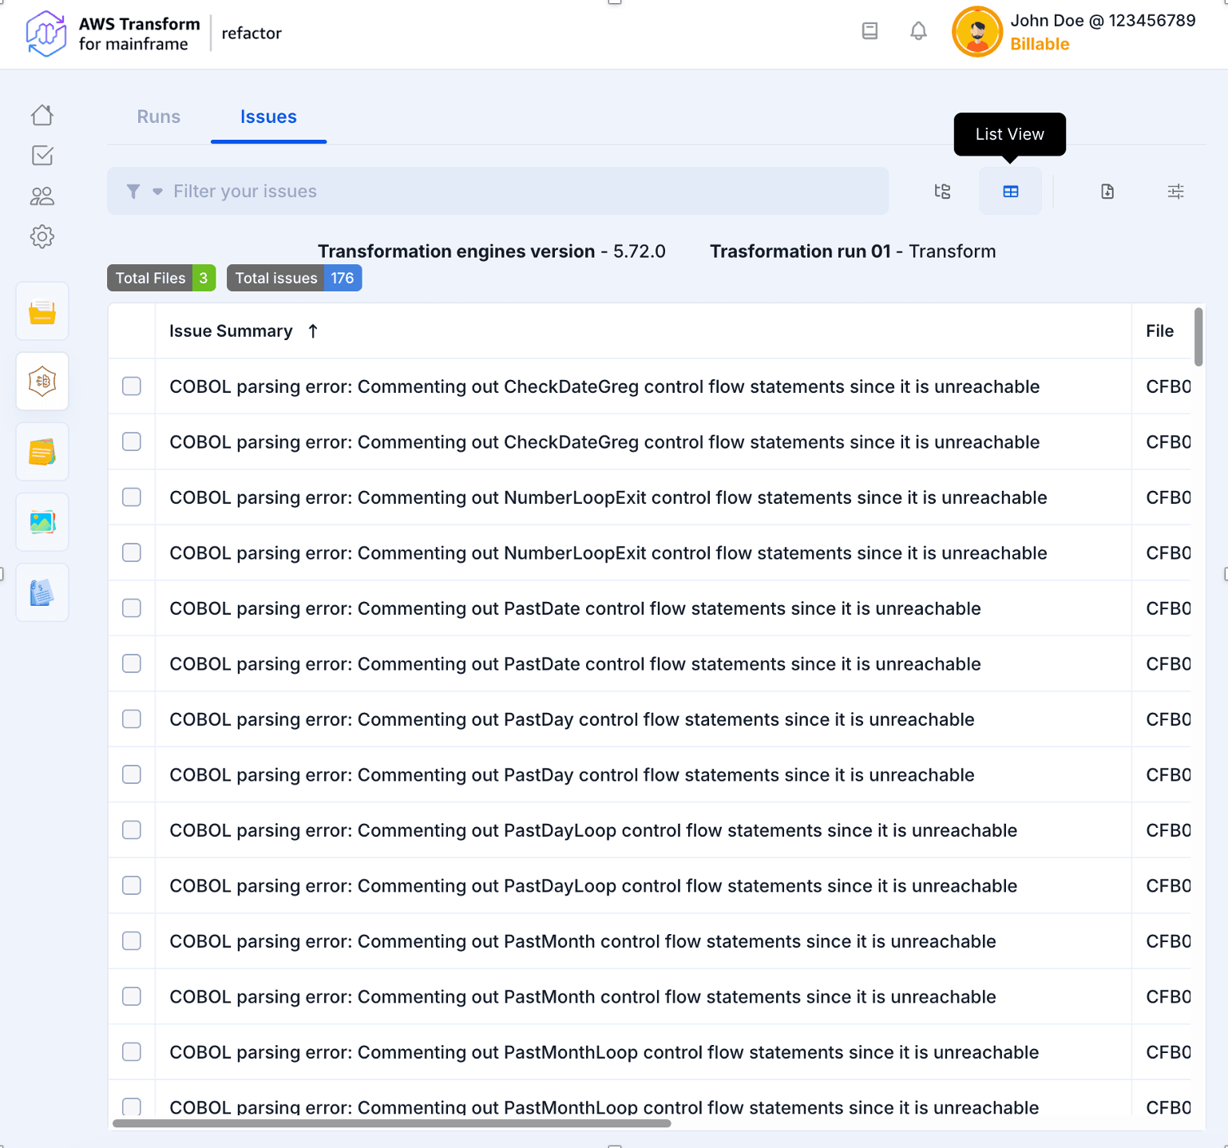Open settings gear in sidebar

tap(42, 236)
